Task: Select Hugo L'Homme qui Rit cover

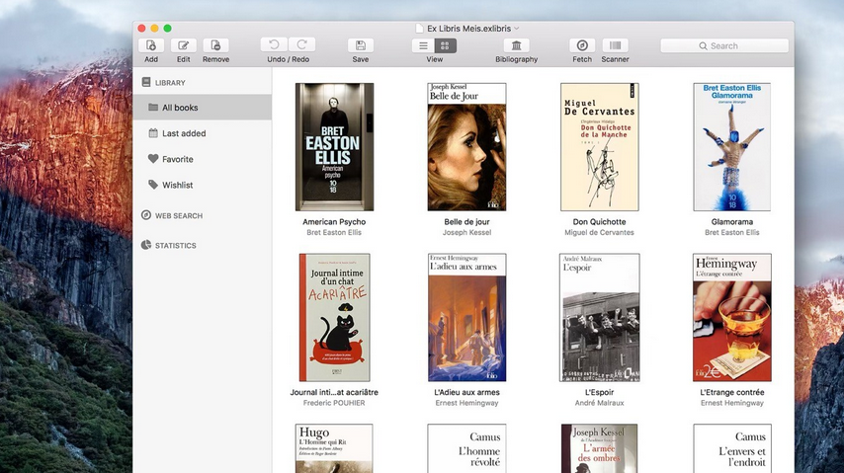Action: point(334,448)
